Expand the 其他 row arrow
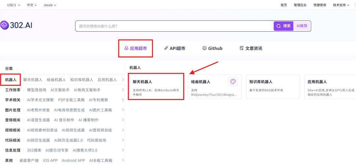Image resolution: width=356 pixels, height=164 pixels. click(x=123, y=160)
